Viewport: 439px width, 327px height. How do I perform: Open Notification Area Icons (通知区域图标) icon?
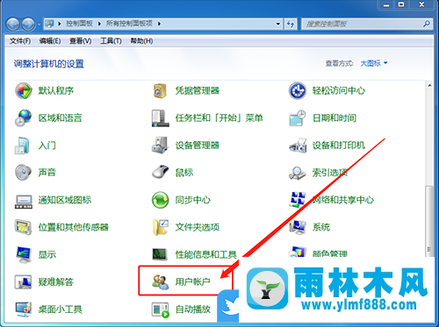click(x=24, y=202)
